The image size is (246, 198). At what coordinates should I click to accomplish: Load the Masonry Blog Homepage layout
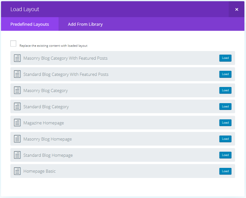[225, 139]
